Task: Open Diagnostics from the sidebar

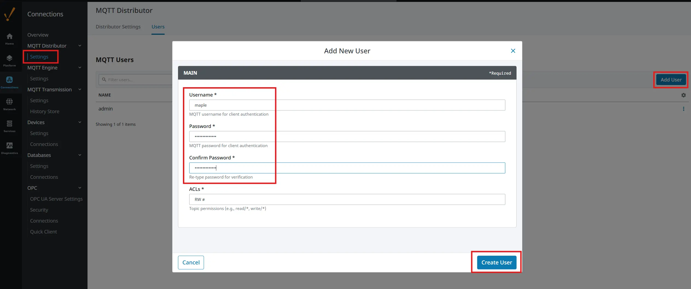Action: (10, 148)
